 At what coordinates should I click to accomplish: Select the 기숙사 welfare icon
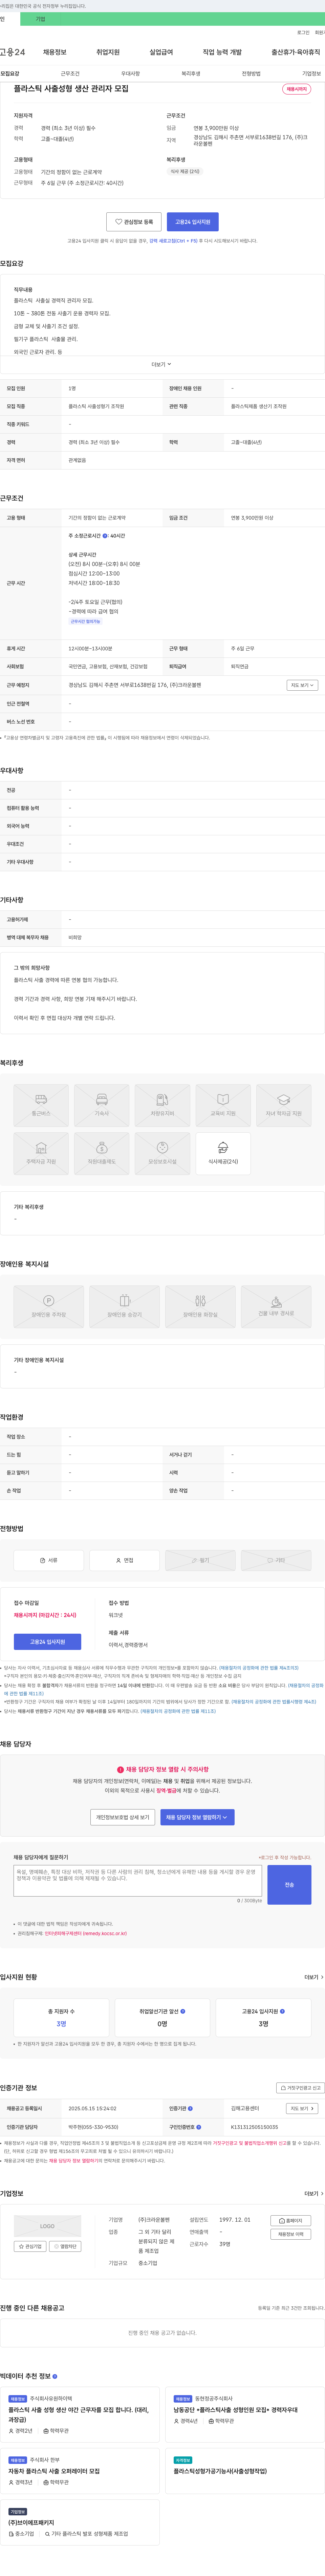(102, 1105)
